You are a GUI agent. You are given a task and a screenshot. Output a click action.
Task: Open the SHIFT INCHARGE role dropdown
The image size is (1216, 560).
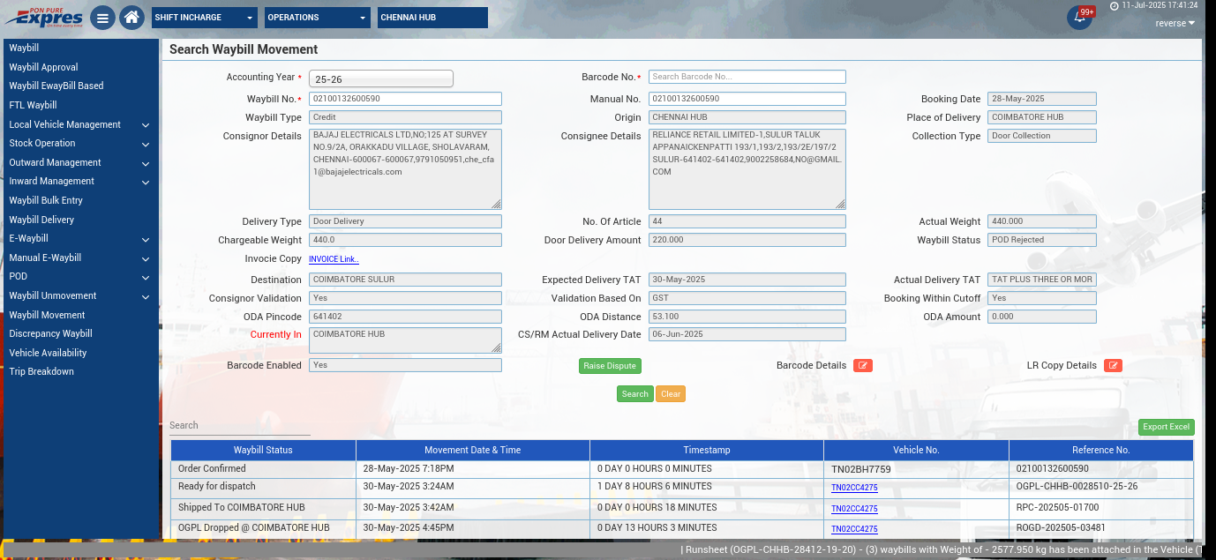(205, 18)
